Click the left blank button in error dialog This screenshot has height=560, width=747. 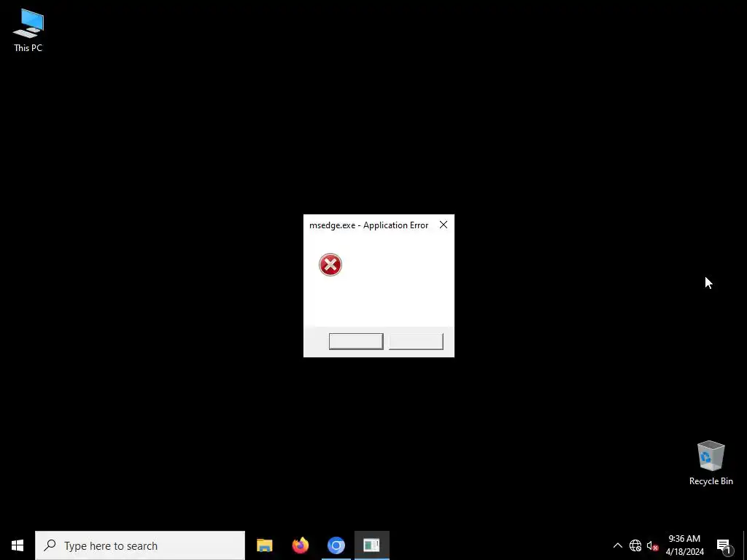click(356, 341)
